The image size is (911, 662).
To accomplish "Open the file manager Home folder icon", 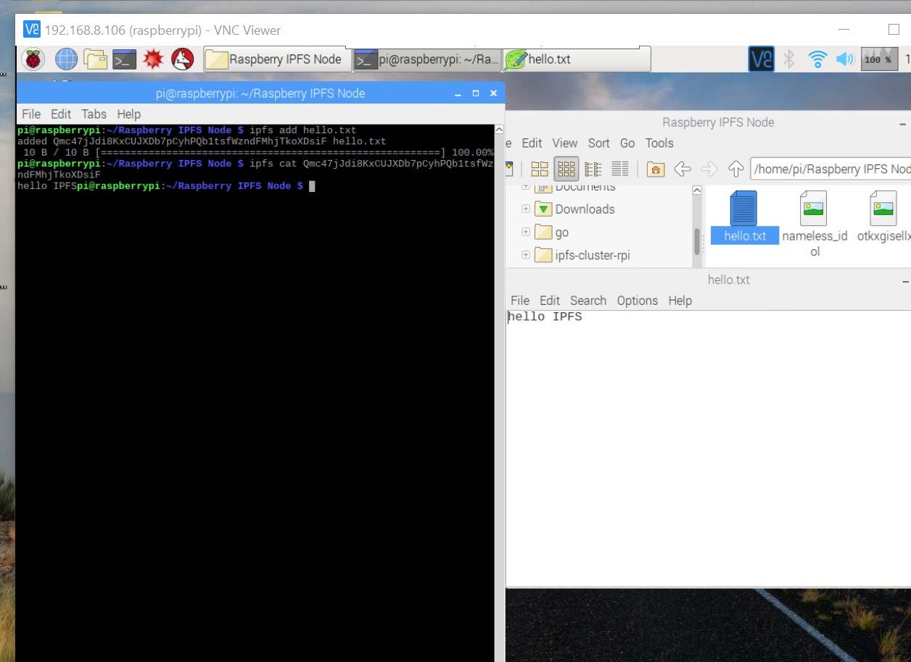I will pos(655,169).
